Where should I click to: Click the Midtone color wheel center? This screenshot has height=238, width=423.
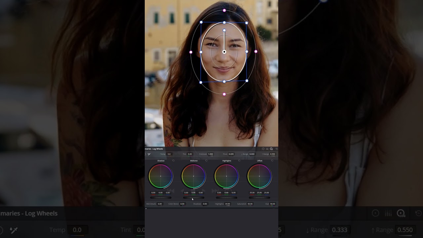tap(194, 176)
